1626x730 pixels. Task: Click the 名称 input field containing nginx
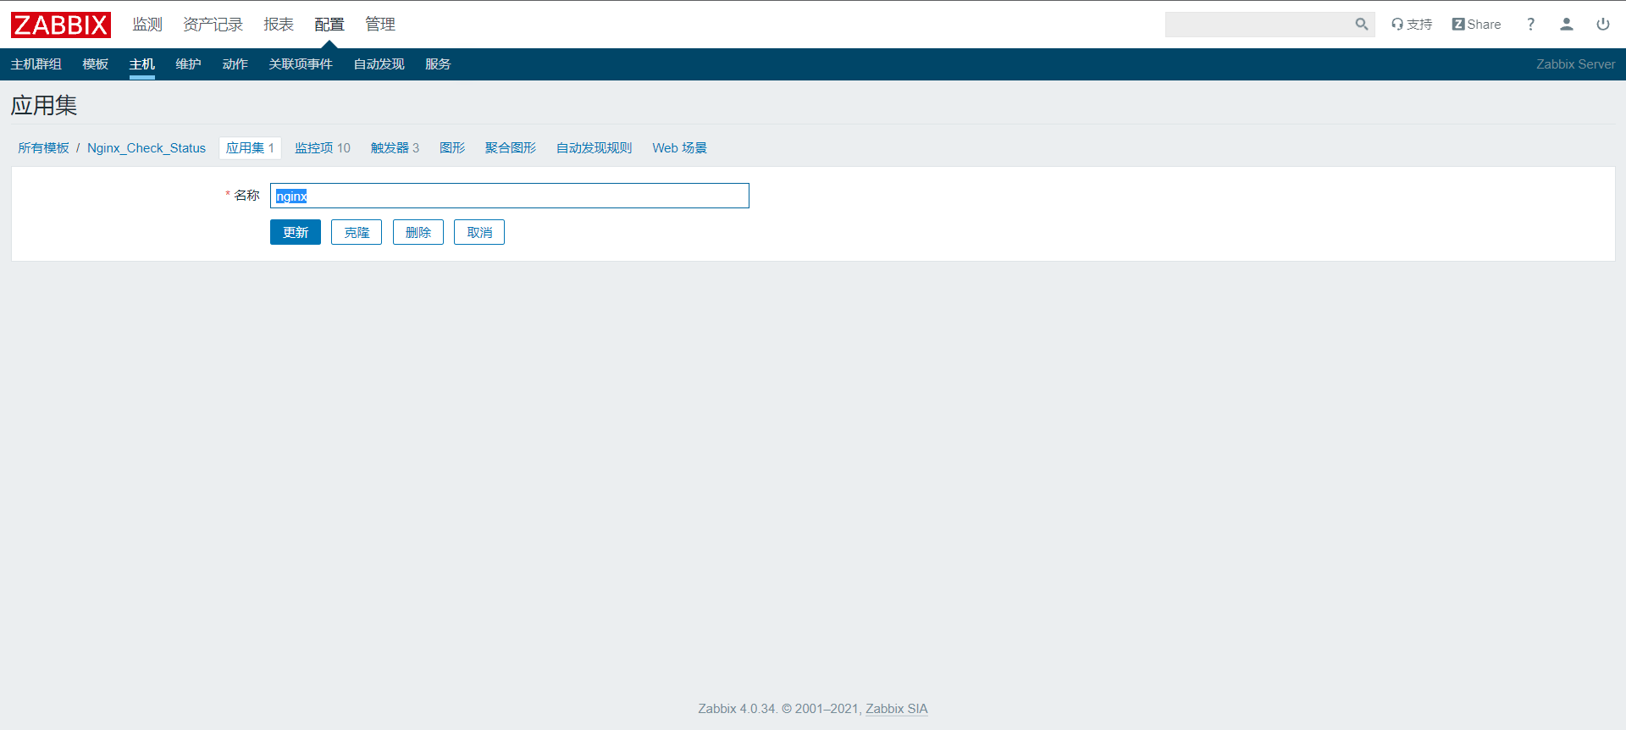coord(510,196)
